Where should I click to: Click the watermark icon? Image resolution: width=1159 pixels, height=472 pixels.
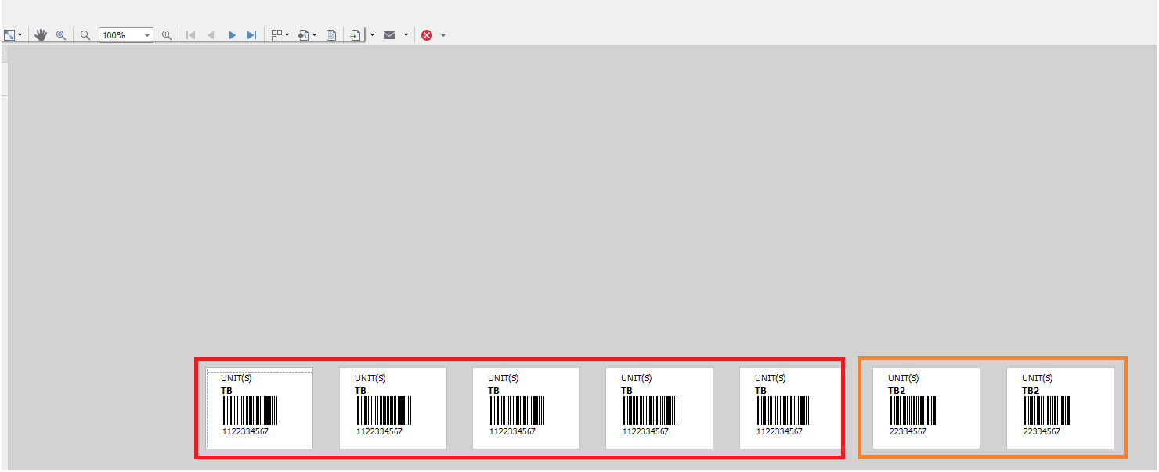331,35
